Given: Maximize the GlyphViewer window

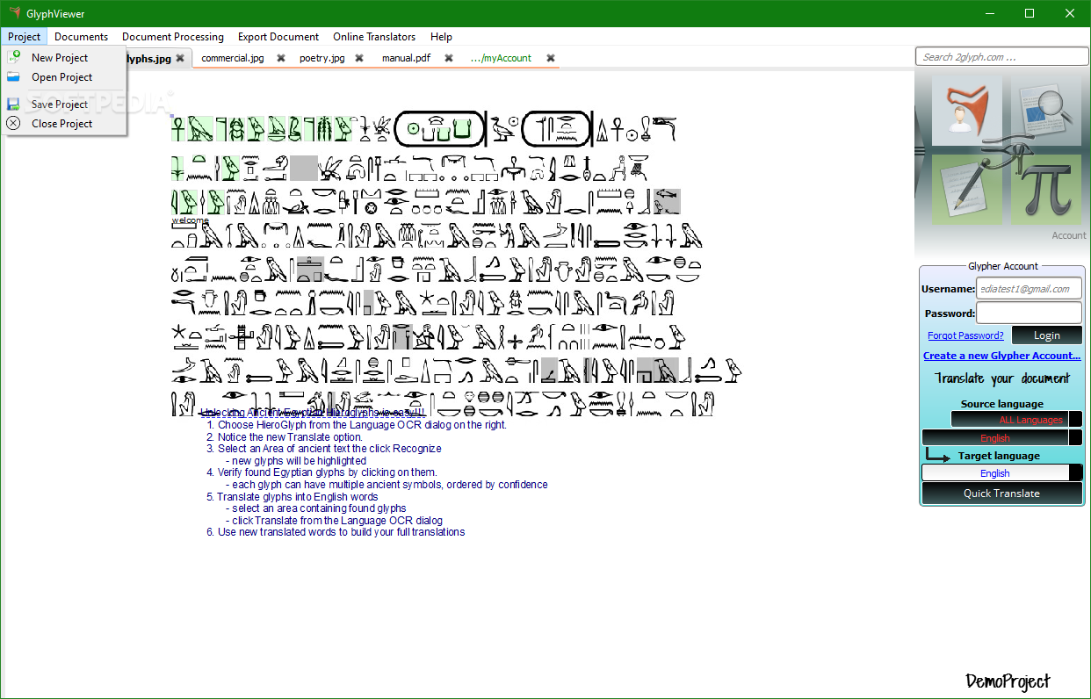Looking at the screenshot, I should point(1030,13).
